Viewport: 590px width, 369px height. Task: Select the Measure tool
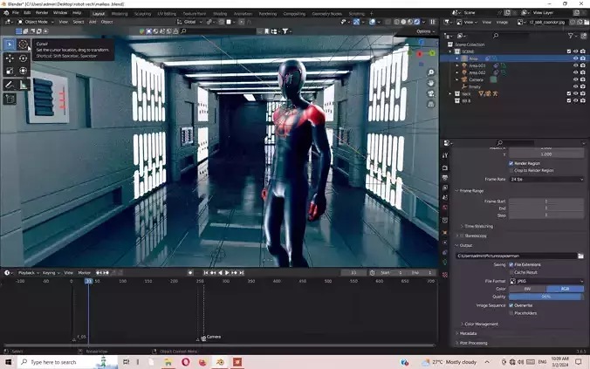[23, 85]
